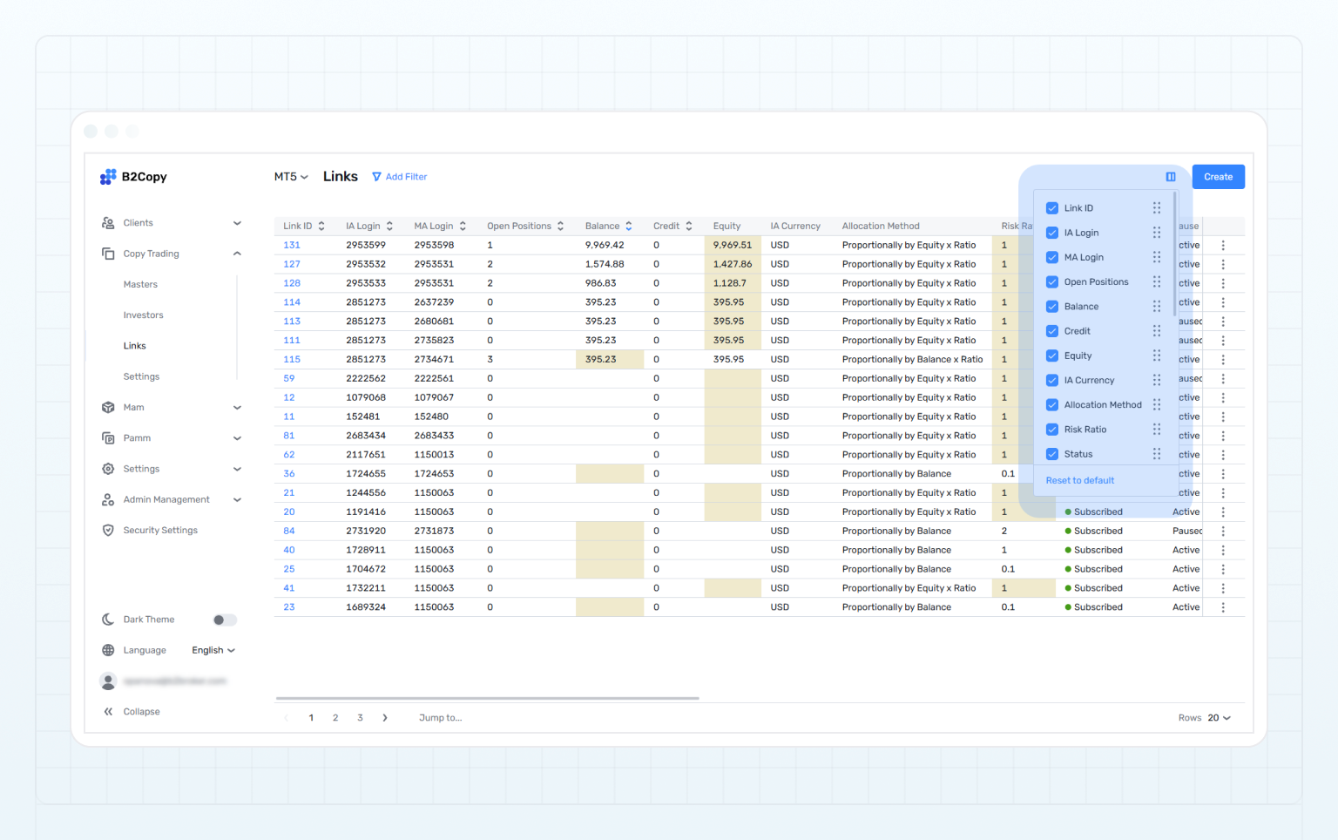Click the Admin Management sidebar icon
The height and width of the screenshot is (840, 1338).
[108, 498]
